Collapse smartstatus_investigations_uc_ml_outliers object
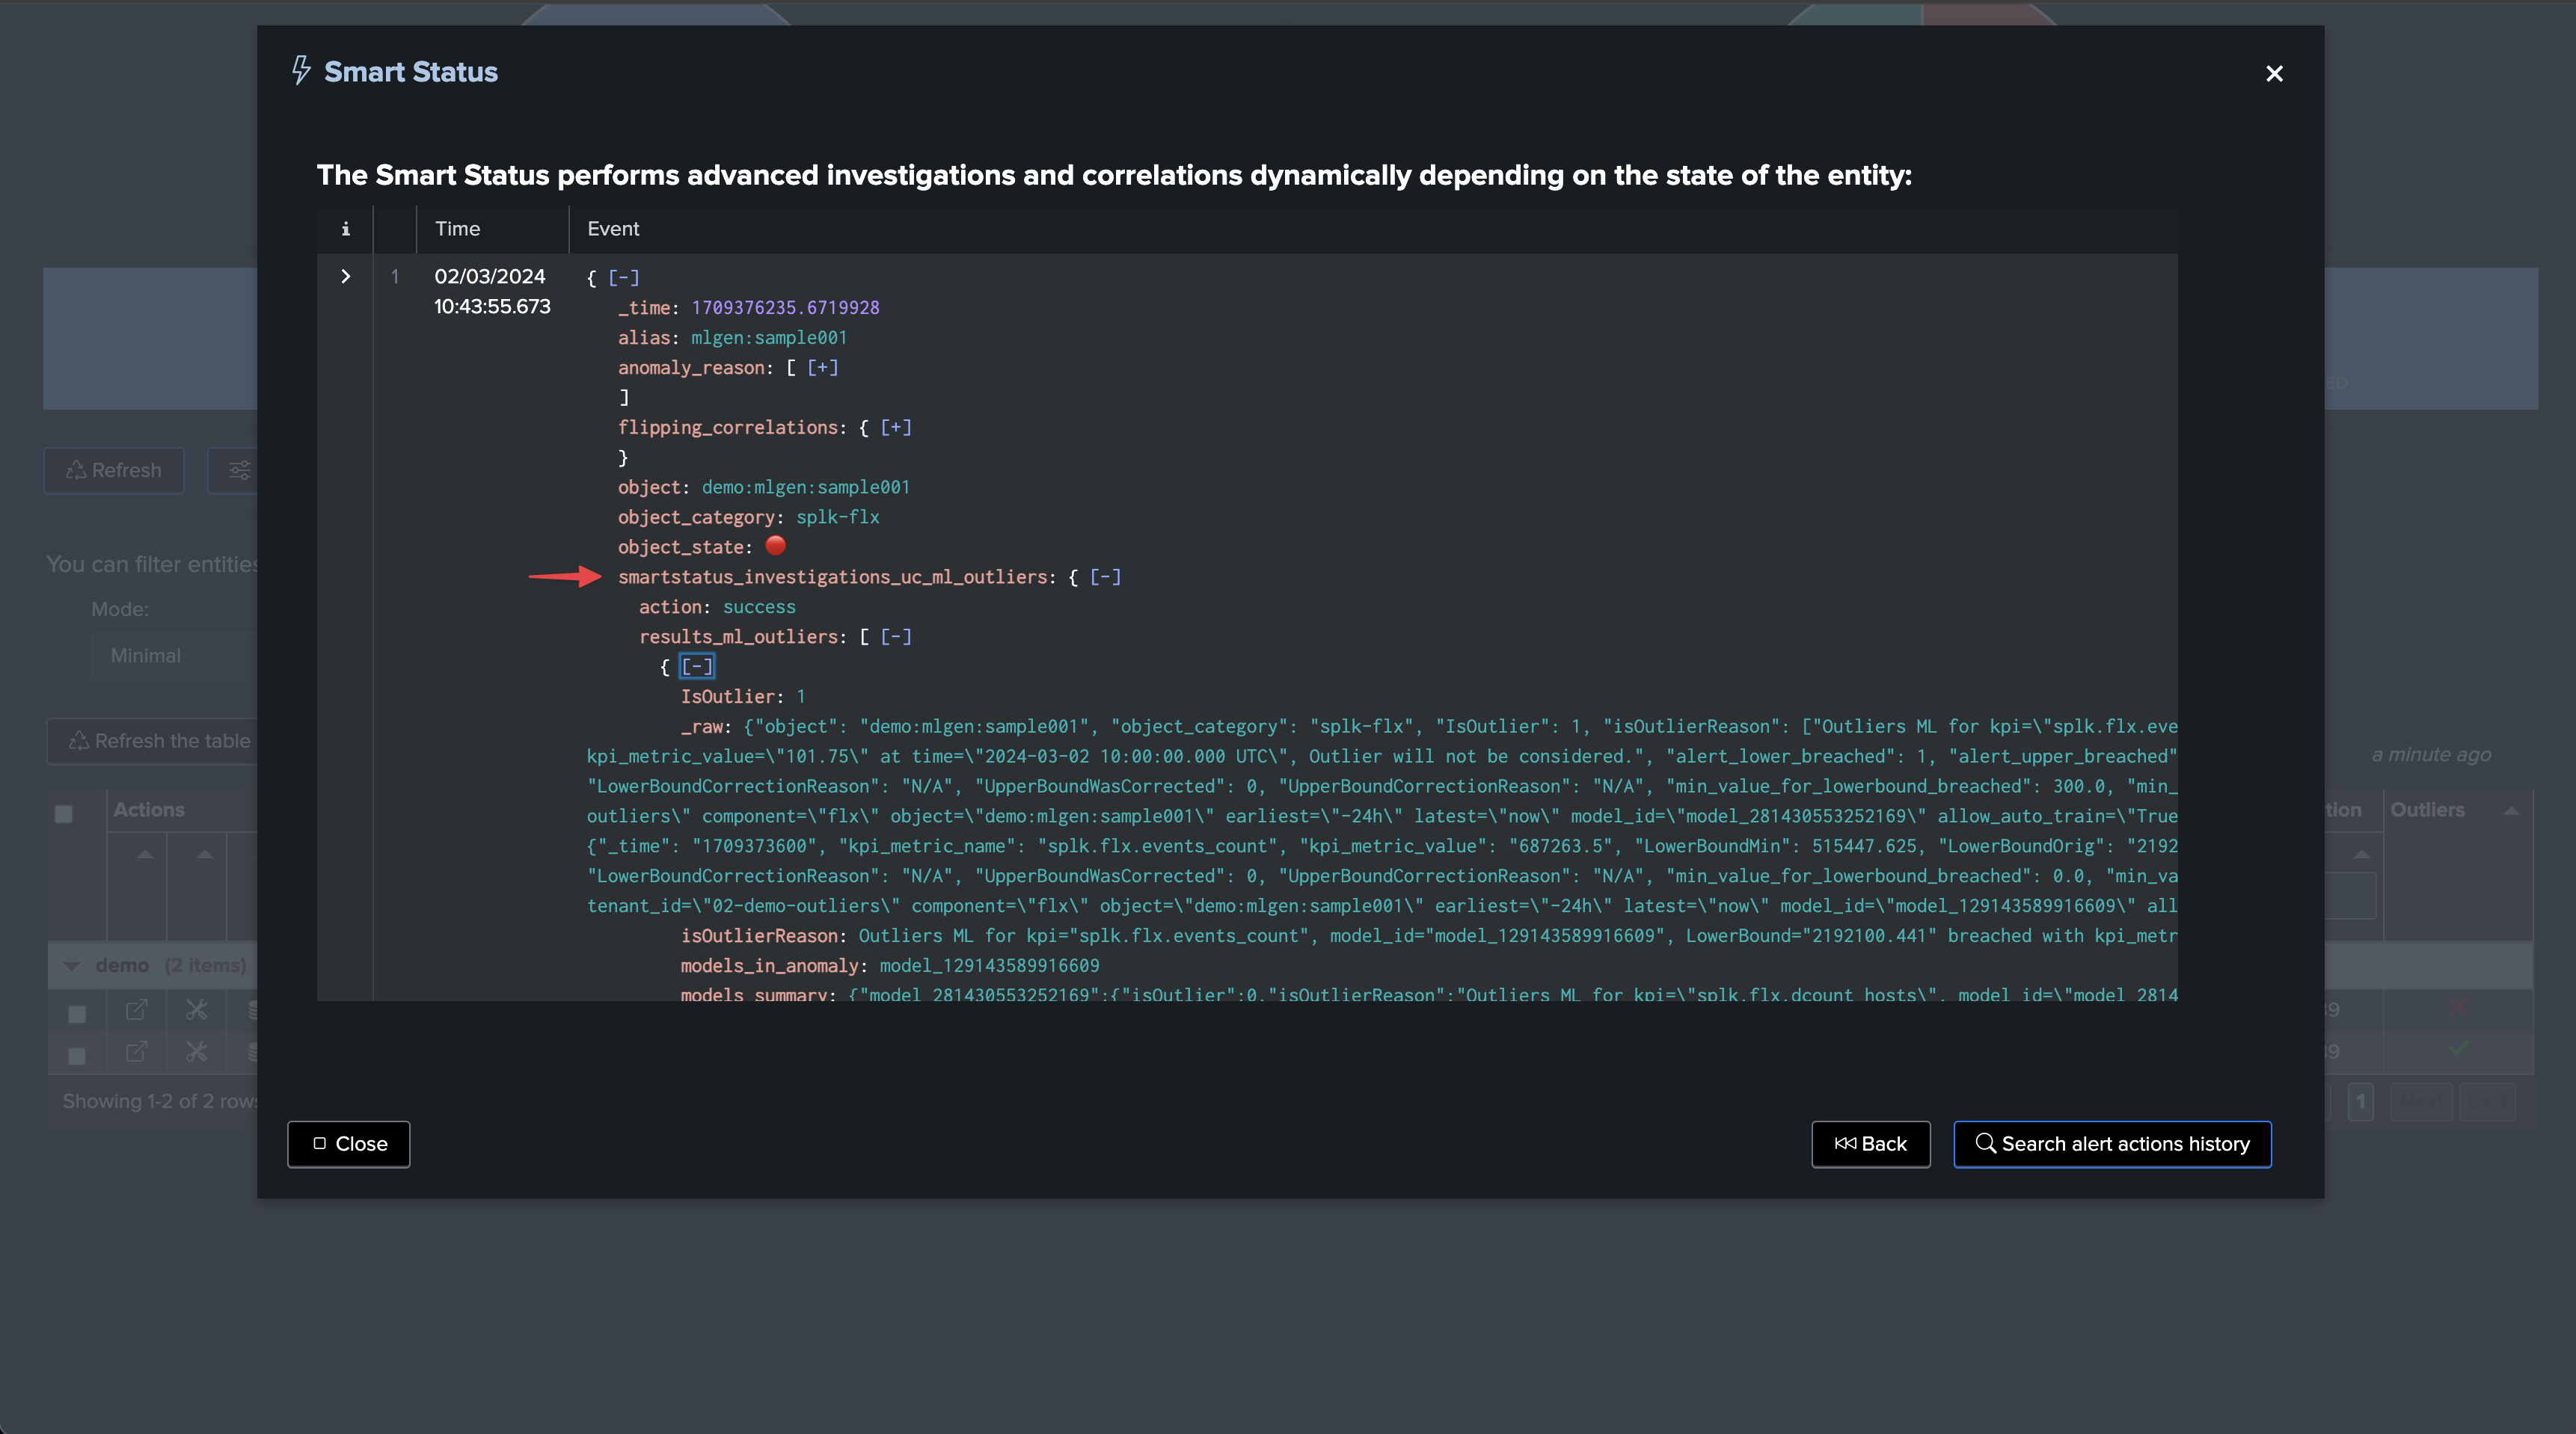 tap(1105, 576)
